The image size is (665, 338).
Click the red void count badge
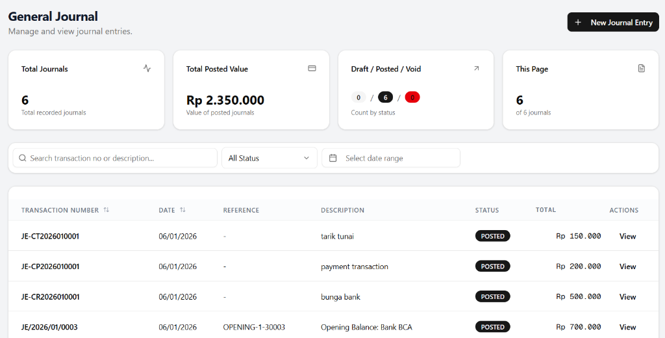[412, 97]
